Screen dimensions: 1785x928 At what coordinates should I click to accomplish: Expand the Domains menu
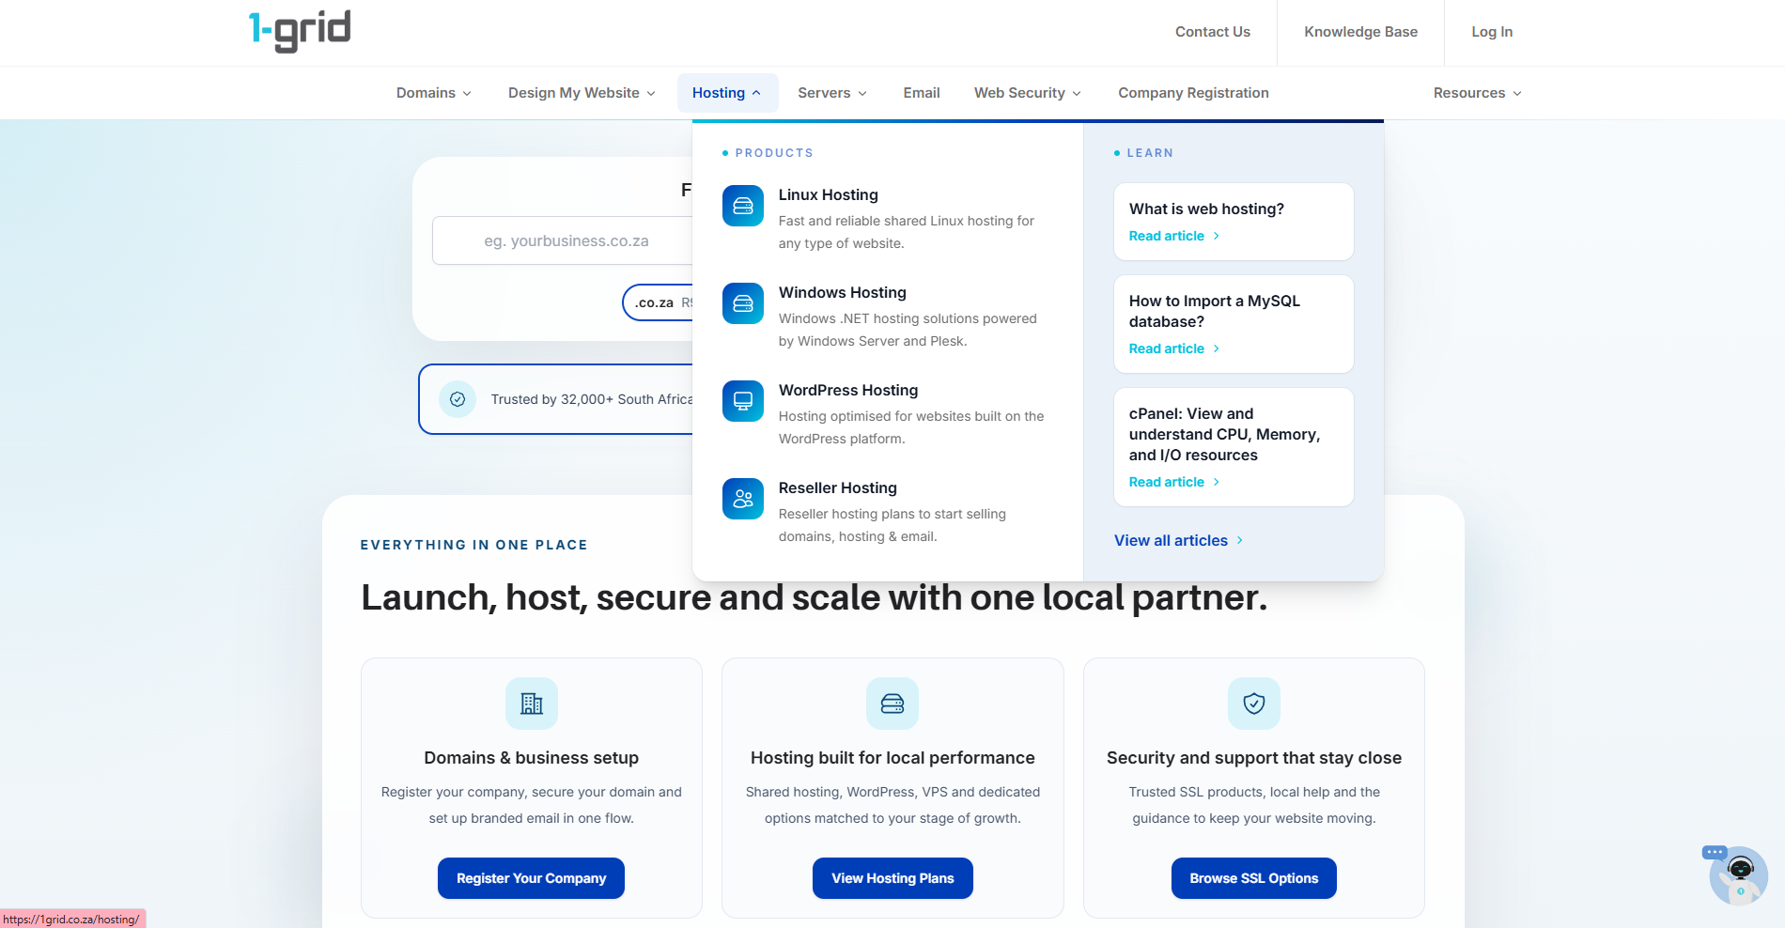tap(434, 93)
